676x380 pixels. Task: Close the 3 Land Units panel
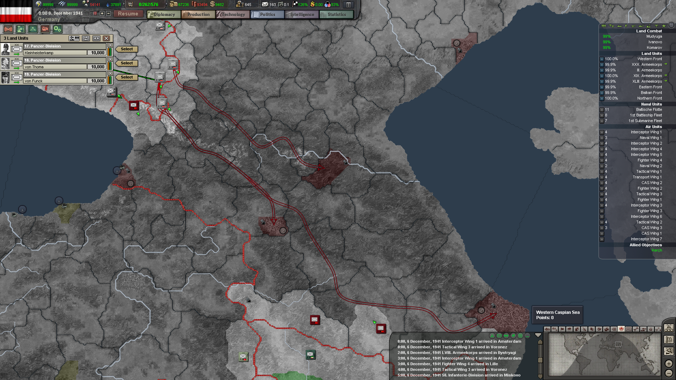[x=106, y=38]
